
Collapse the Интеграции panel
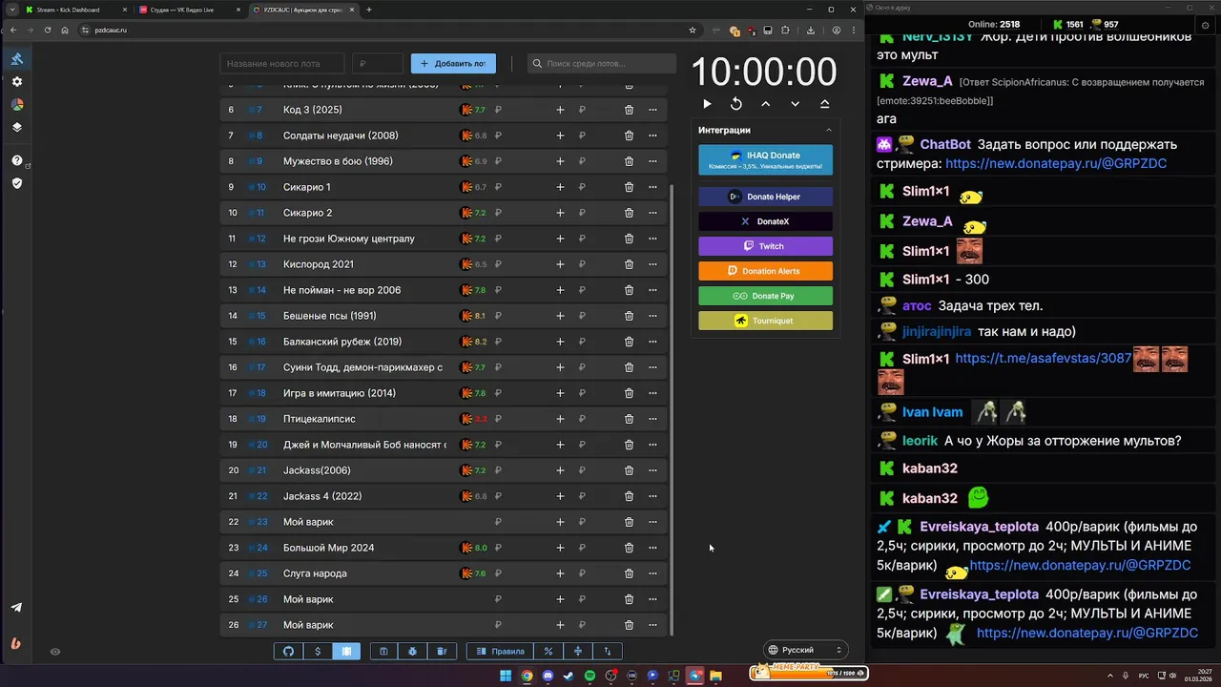828,130
